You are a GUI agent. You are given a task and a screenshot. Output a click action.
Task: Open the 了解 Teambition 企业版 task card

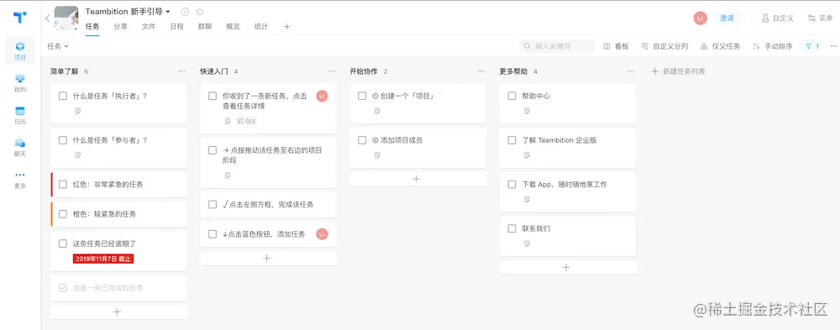click(x=568, y=147)
